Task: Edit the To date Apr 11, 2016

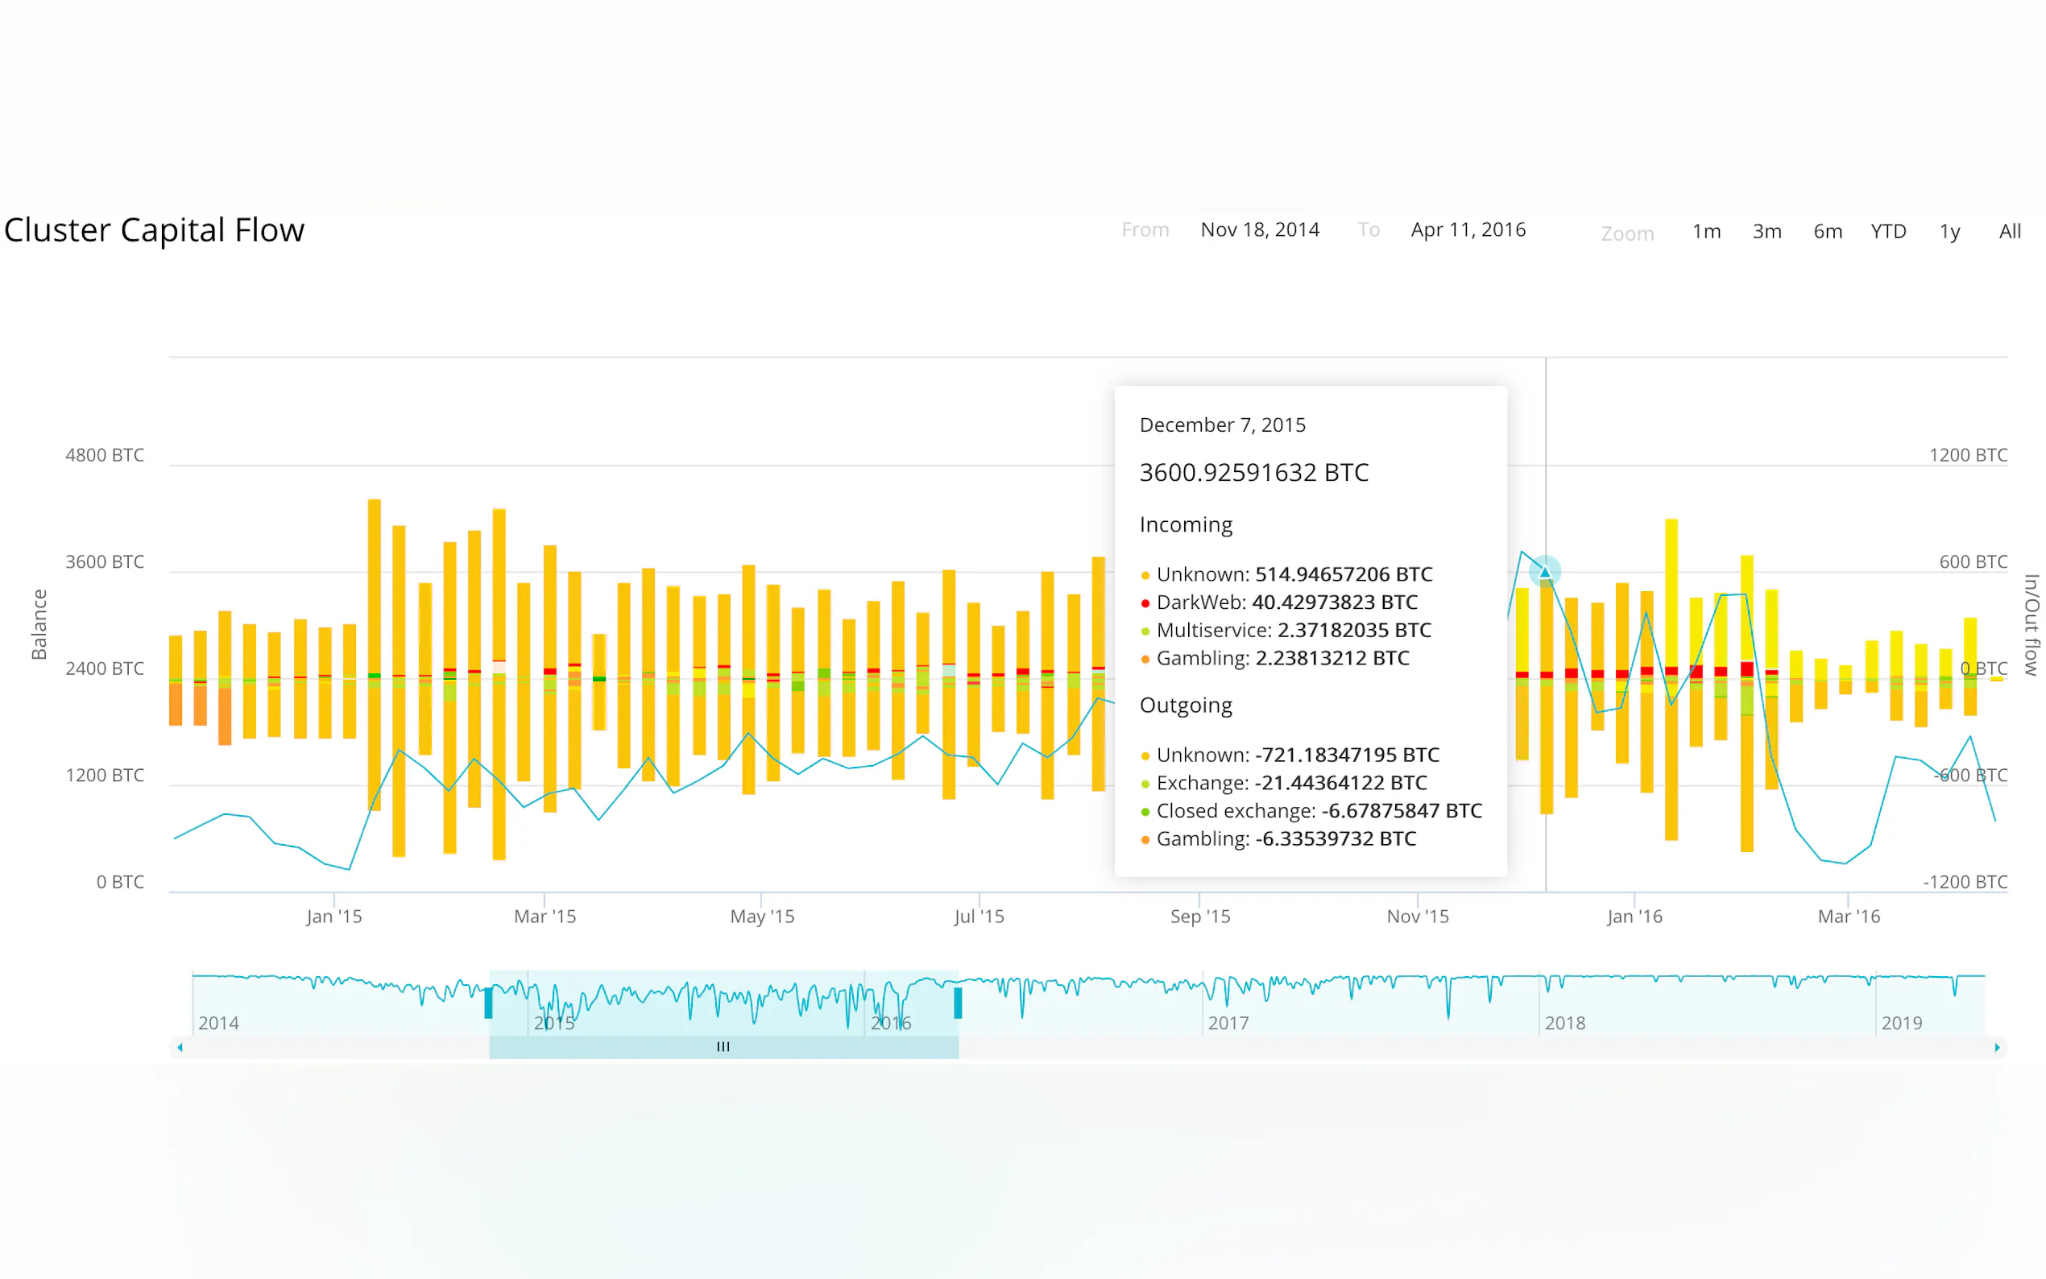Action: click(1468, 230)
